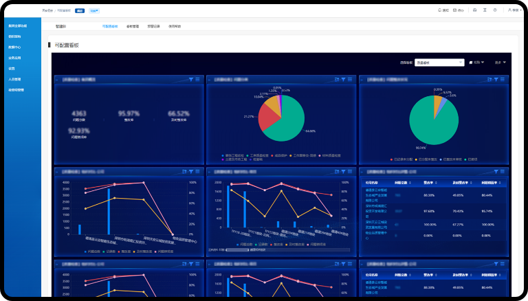Image resolution: width=528 pixels, height=301 pixels.
Task: Open 数据中心 in the left sidebar
Action: 14,47
